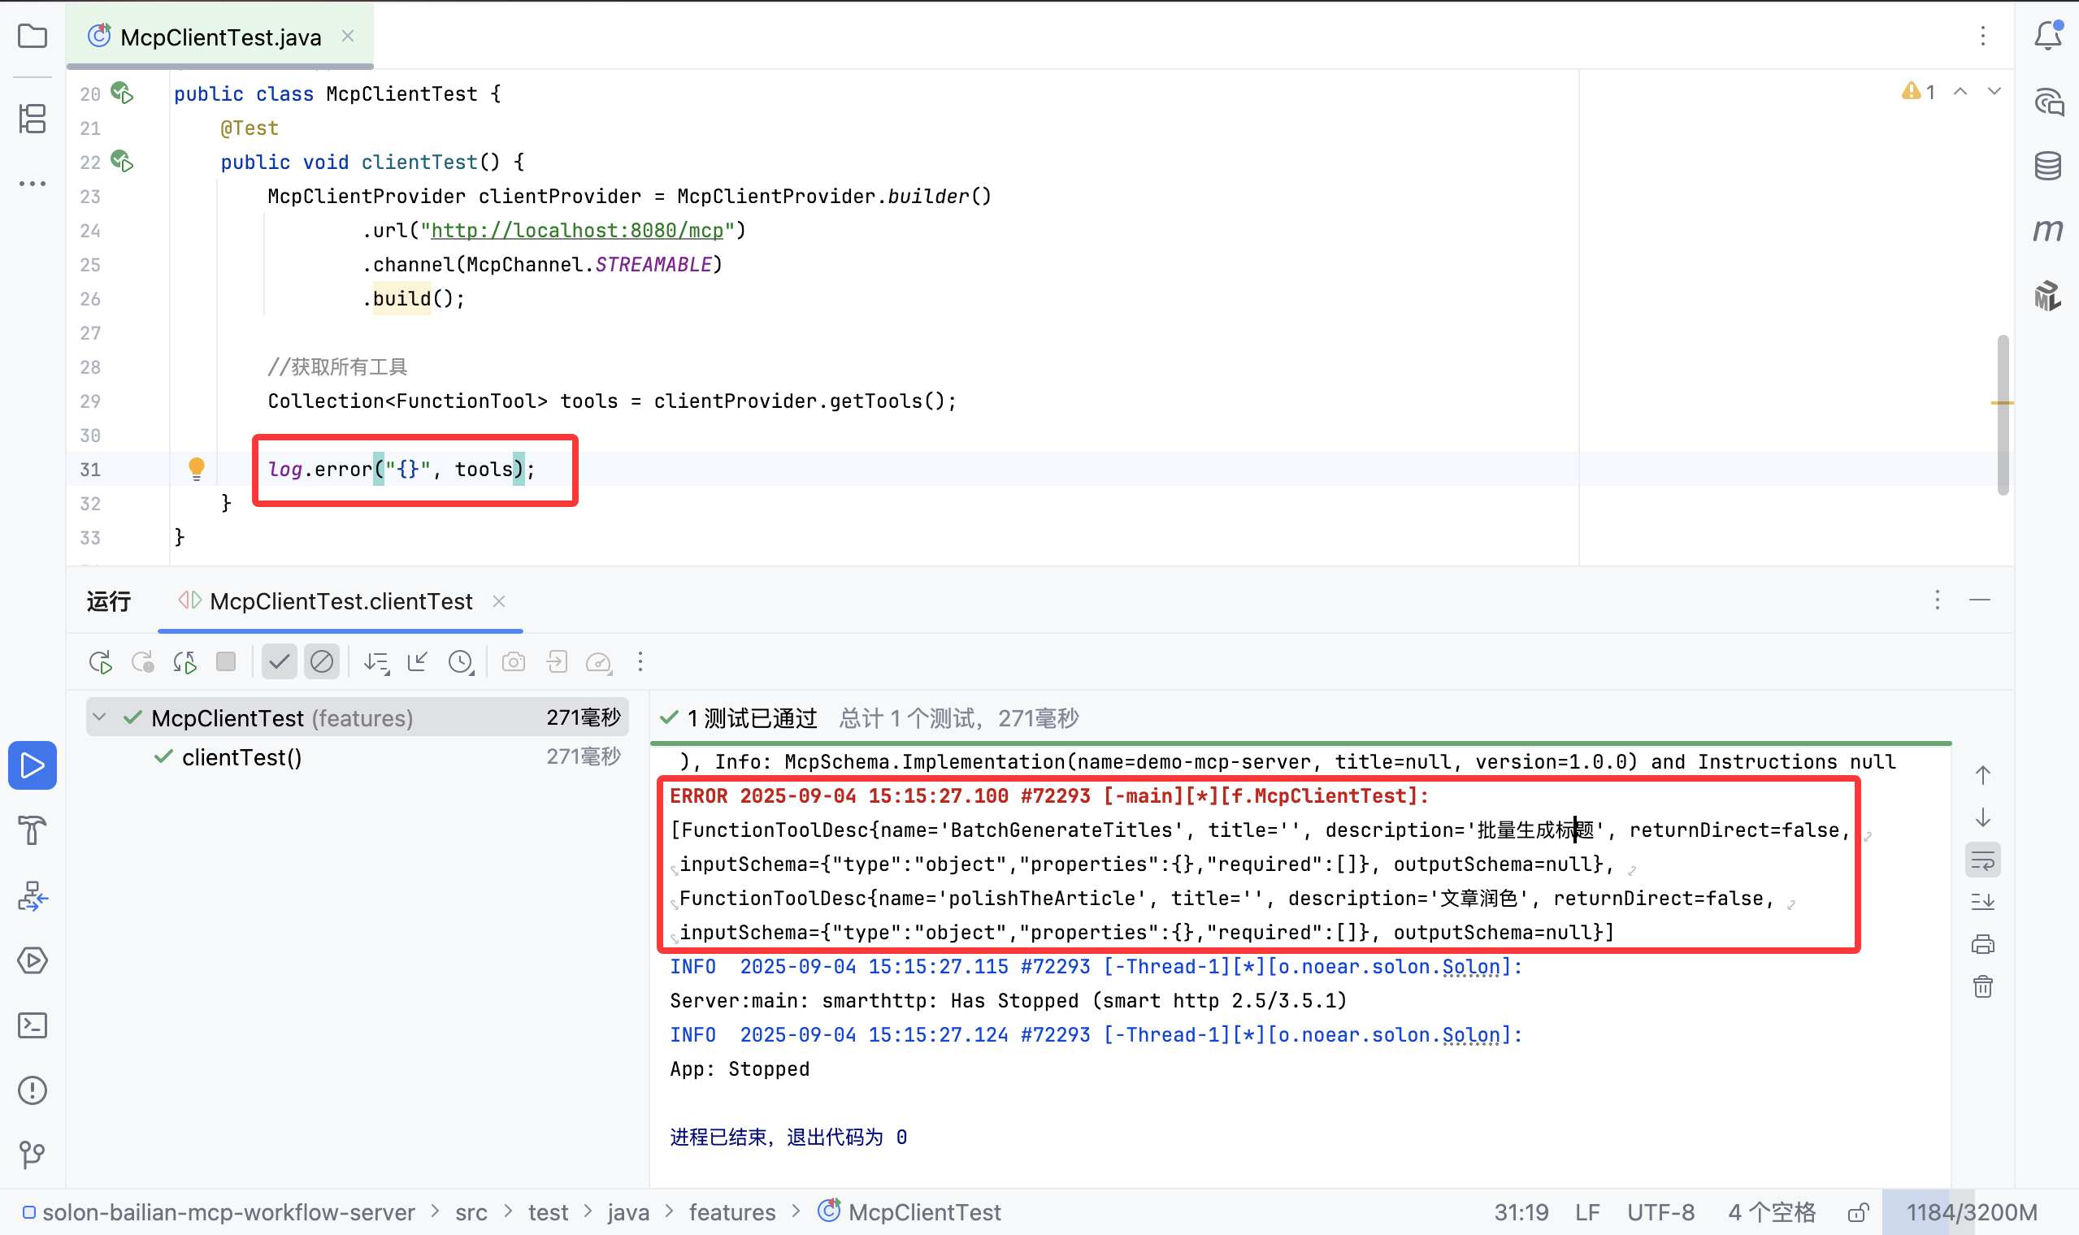The width and height of the screenshot is (2079, 1235).
Task: Open the Git version control window
Action: pos(33,1154)
